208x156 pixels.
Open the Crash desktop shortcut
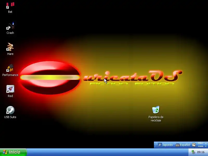pyautogui.click(x=10, y=28)
